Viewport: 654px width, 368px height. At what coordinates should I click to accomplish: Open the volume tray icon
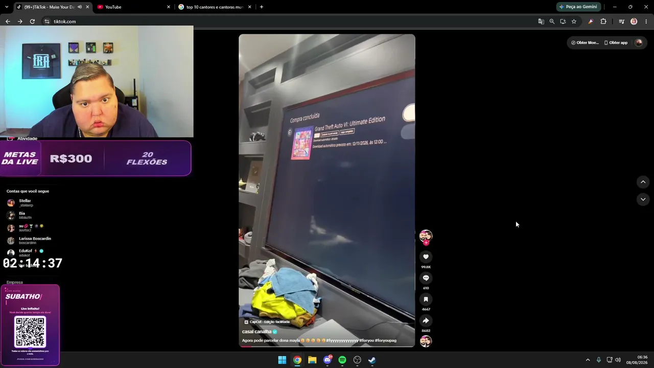click(x=618, y=360)
